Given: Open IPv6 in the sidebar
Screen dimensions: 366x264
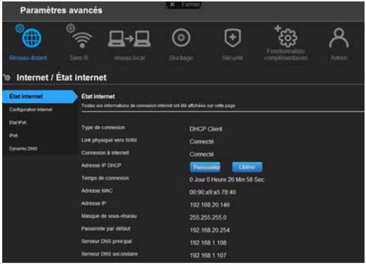Looking at the screenshot, I should [x=13, y=135].
